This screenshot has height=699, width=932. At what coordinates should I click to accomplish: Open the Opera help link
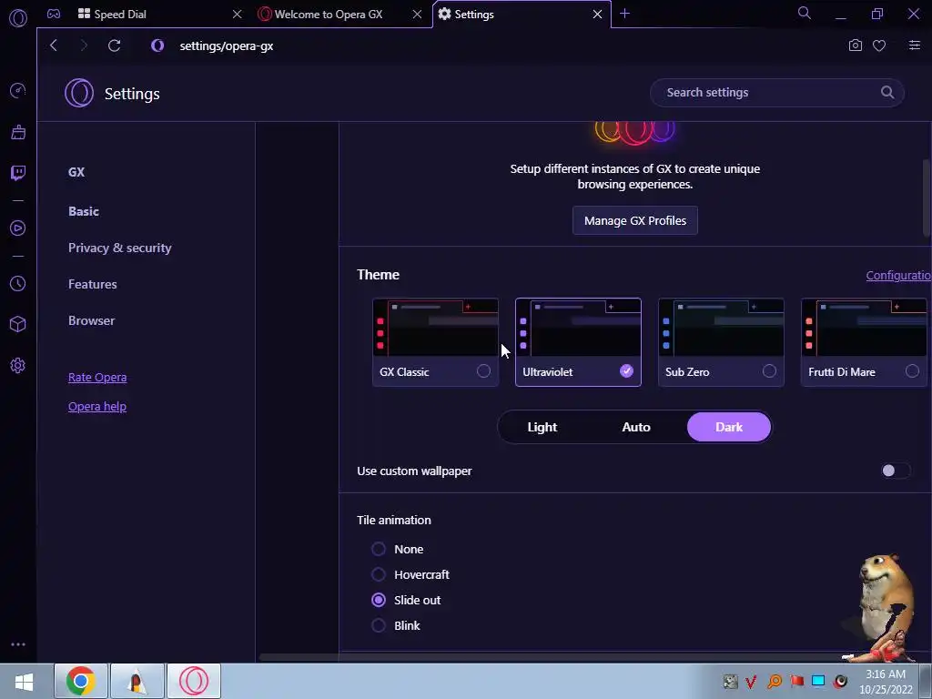(x=96, y=407)
